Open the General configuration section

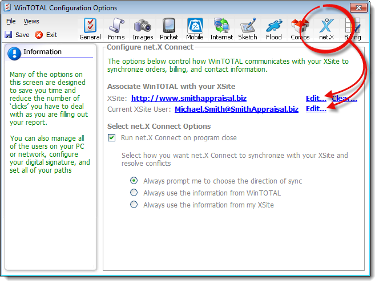(90, 29)
